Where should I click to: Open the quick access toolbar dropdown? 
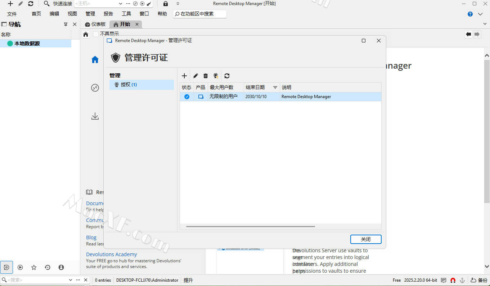pos(178,4)
